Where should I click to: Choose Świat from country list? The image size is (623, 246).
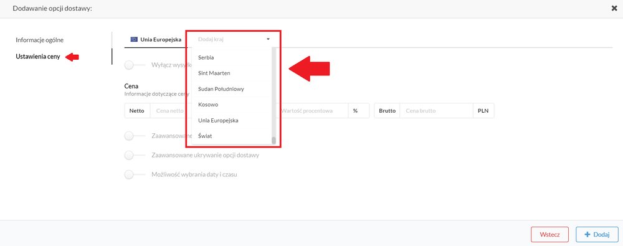click(x=231, y=136)
